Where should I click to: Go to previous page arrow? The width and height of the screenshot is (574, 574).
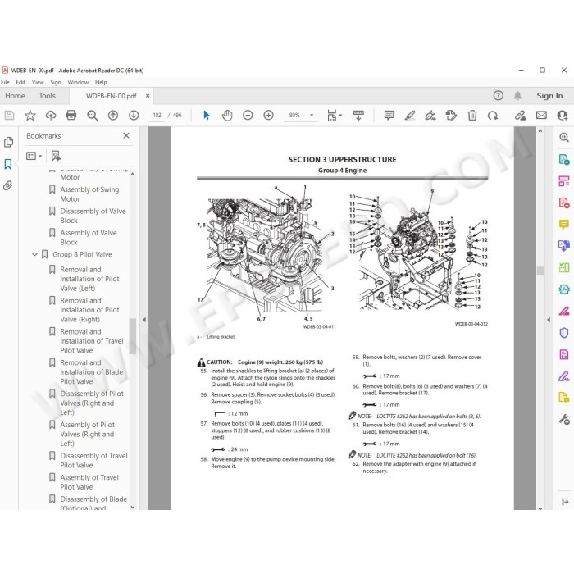[113, 116]
